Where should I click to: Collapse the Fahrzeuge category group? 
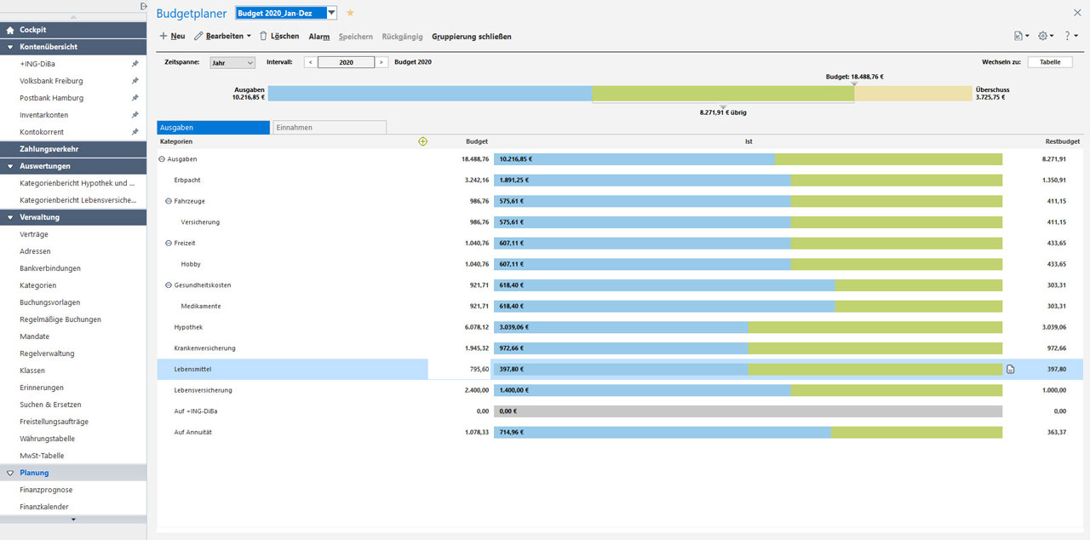click(169, 201)
